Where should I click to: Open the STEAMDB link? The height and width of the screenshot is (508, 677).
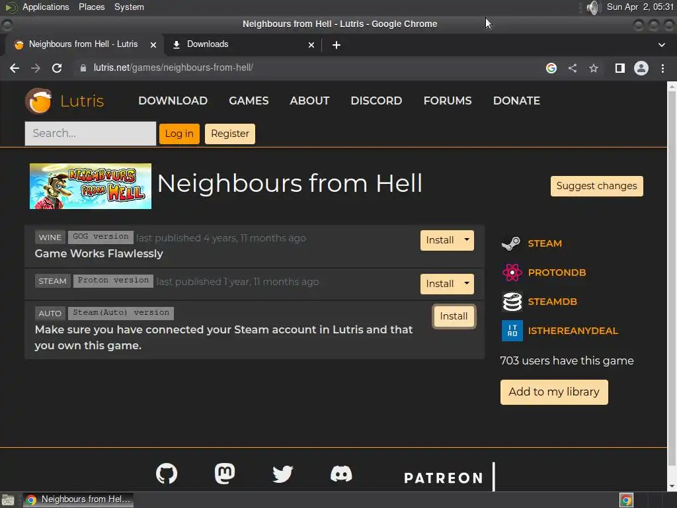(552, 302)
